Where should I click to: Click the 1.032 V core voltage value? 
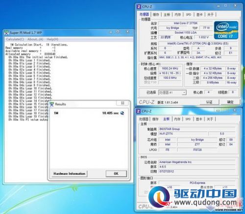click(203, 37)
